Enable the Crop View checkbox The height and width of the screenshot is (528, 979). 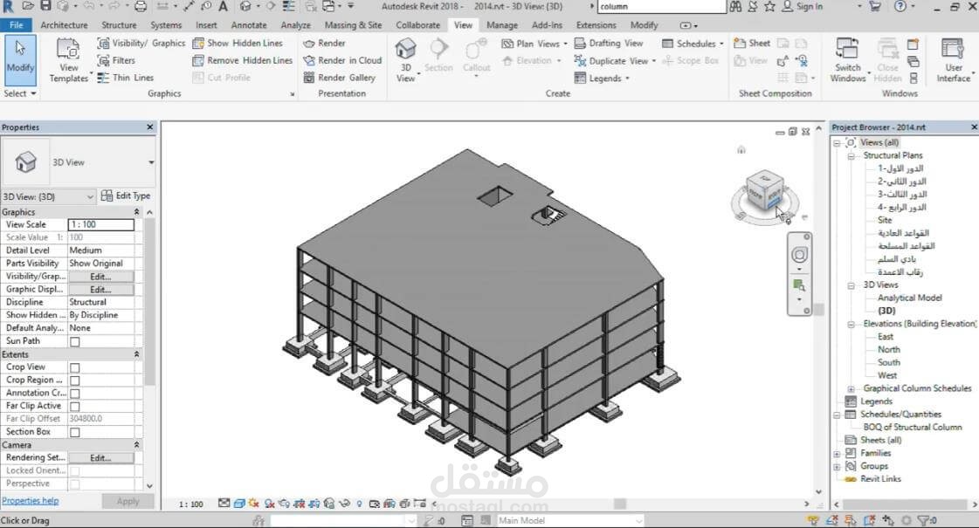(75, 367)
